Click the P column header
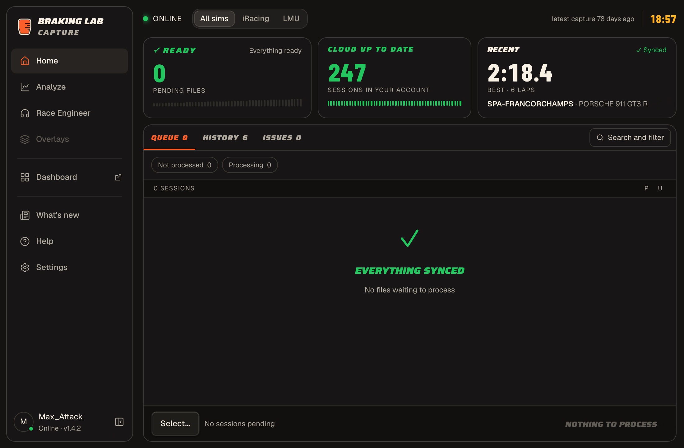Image resolution: width=684 pixels, height=448 pixels. 646,188
